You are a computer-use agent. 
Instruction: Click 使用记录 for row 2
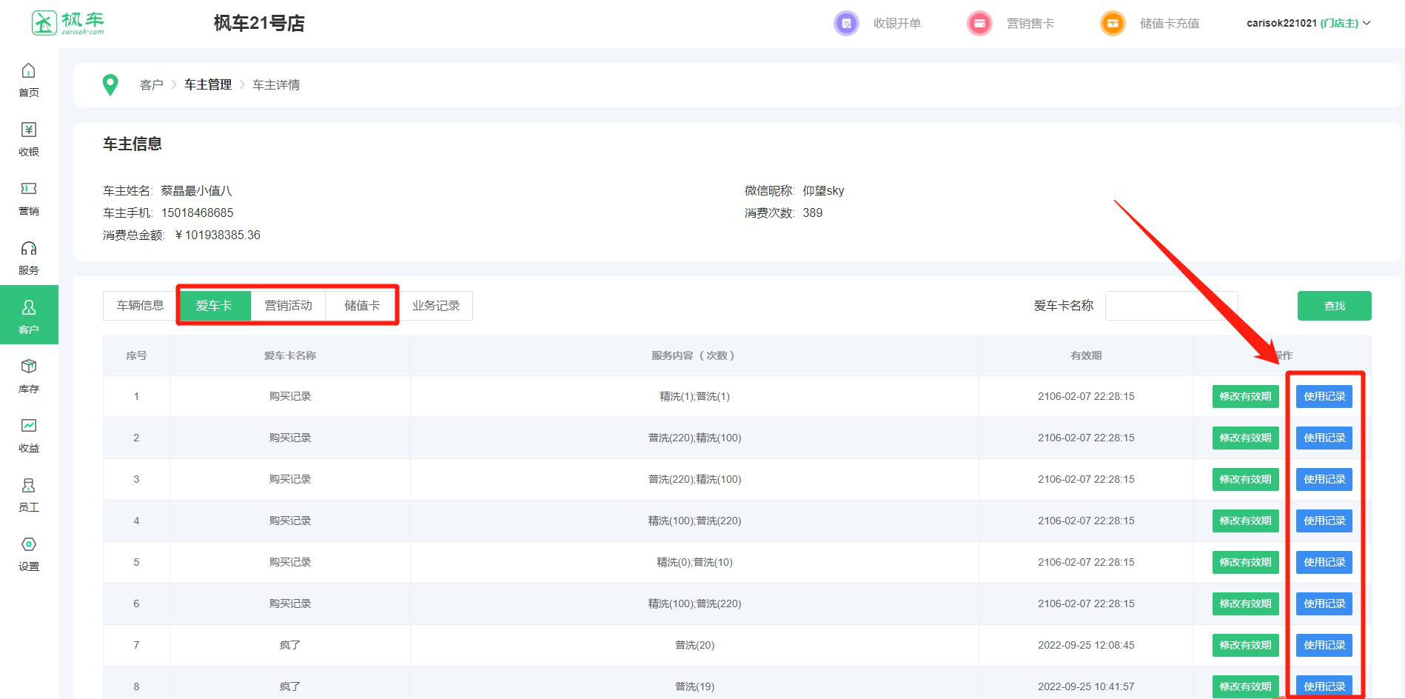click(x=1324, y=438)
